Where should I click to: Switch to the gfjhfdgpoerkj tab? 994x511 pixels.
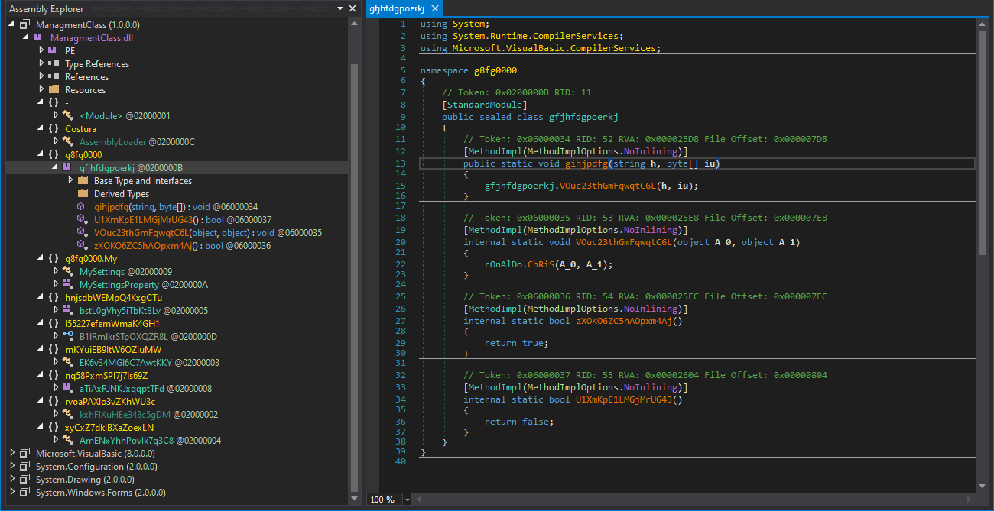tap(396, 8)
